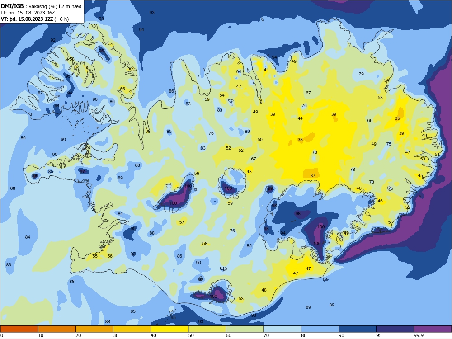
Task: Click the 90–95 dark blue legend swatch
Action: (x=358, y=329)
